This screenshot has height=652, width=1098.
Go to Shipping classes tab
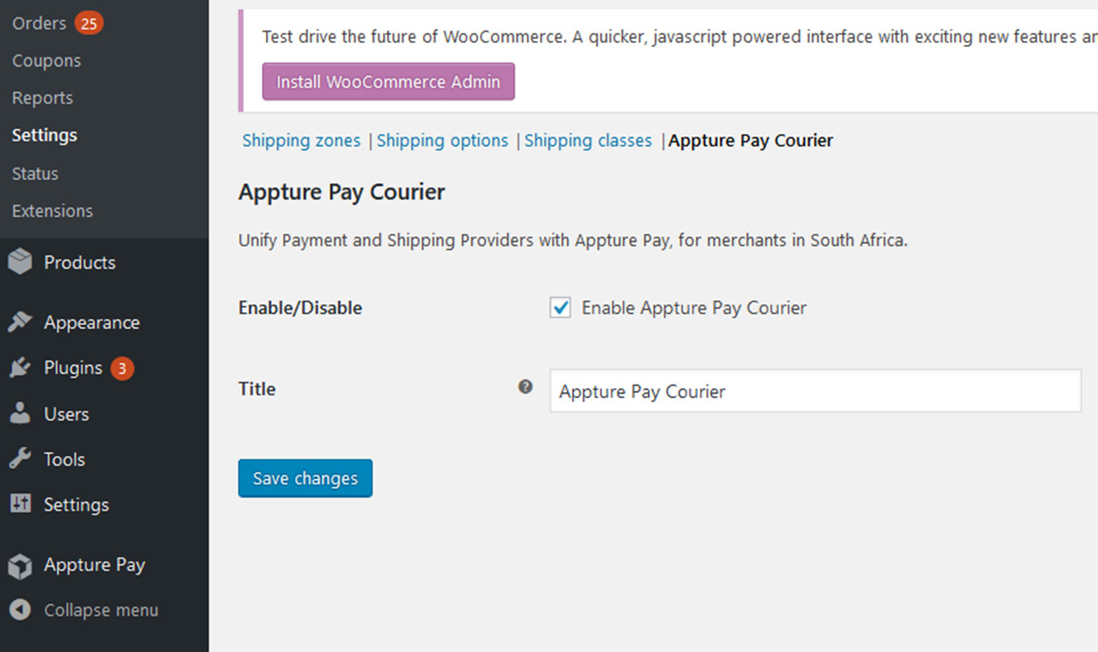click(x=588, y=141)
